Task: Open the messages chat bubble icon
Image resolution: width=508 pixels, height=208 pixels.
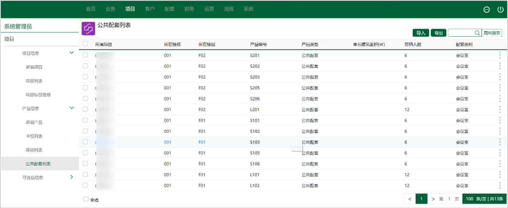Action: (x=486, y=10)
